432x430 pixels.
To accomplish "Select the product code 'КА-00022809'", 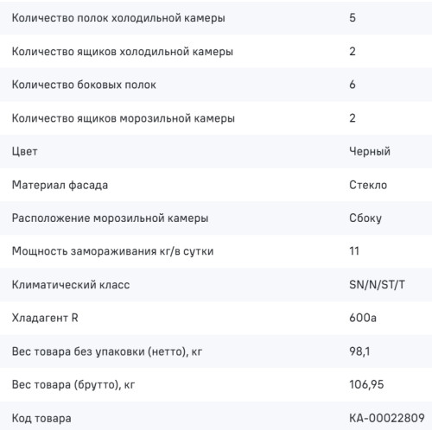I will click(387, 418).
